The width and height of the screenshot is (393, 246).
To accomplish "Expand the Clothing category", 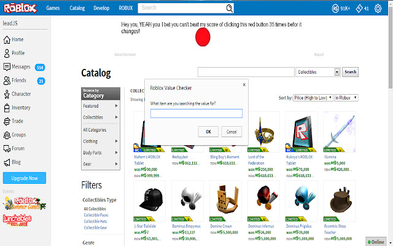I will coord(101,141).
